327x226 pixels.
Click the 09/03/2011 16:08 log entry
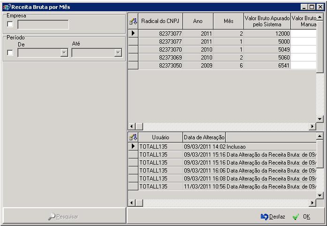tap(222, 179)
